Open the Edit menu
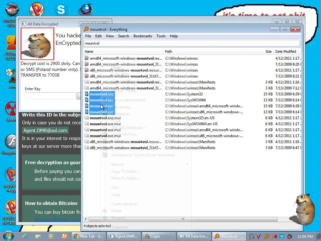The height and width of the screenshot is (241, 321). (98, 36)
